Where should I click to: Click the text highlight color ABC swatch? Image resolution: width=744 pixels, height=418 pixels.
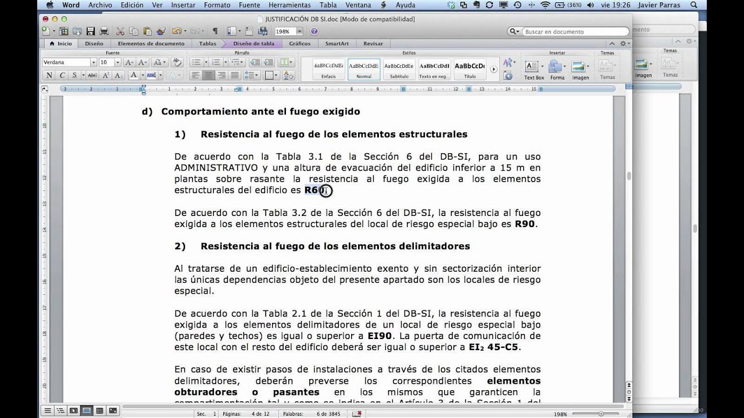click(x=151, y=75)
